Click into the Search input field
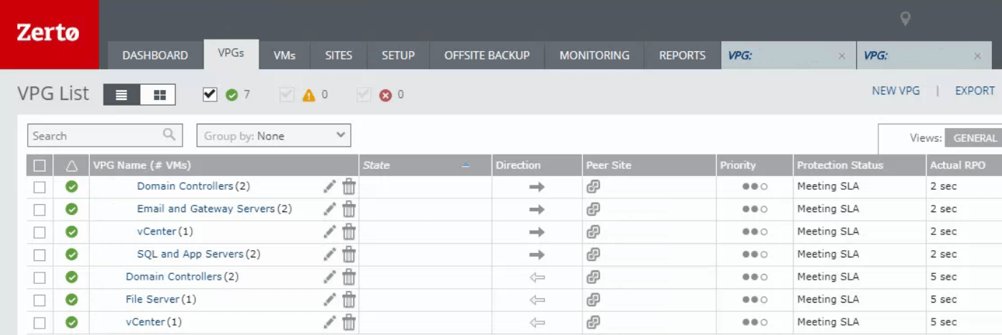This screenshot has width=1002, height=335. [93, 136]
